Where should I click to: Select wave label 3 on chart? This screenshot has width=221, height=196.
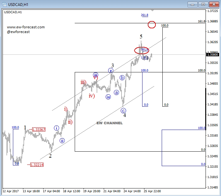click(113, 65)
